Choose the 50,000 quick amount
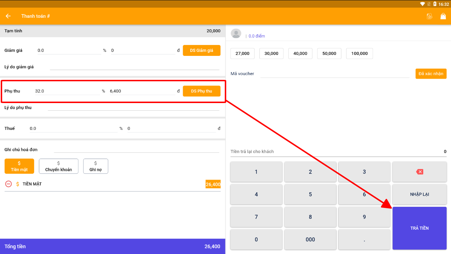The width and height of the screenshot is (451, 254). 329,53
